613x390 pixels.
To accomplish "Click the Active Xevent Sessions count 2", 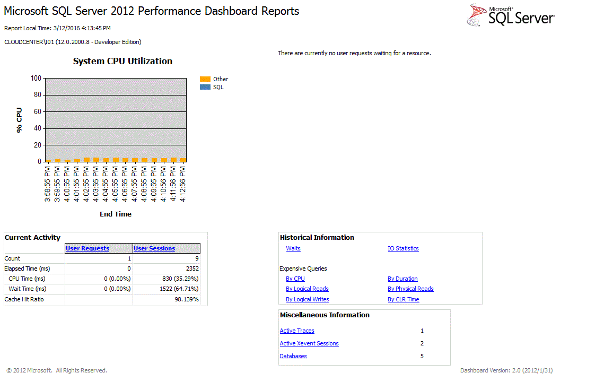I will [x=422, y=343].
